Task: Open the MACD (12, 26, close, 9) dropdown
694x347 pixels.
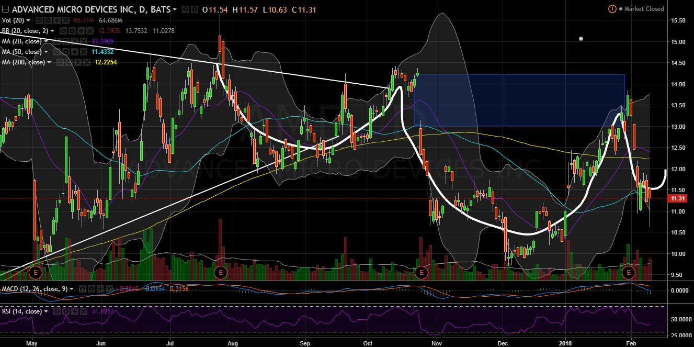Action: point(72,289)
